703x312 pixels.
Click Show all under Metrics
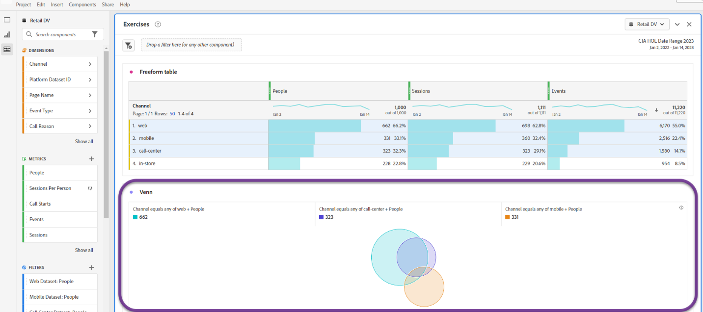coord(84,250)
